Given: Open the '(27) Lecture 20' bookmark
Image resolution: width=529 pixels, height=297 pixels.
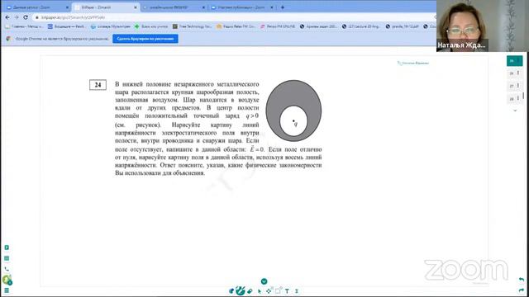Looking at the screenshot, I should [360, 26].
